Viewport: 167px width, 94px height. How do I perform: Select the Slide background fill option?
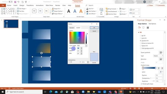click(x=140, y=48)
